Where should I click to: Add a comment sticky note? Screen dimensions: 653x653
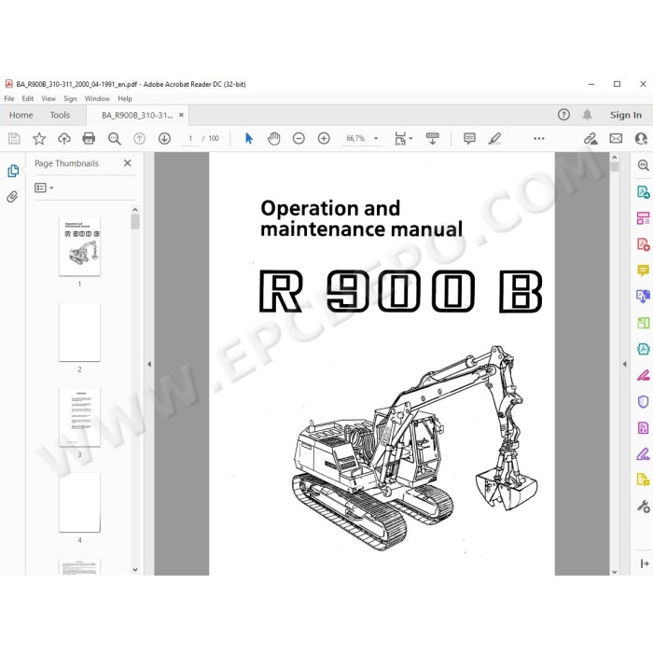click(469, 138)
